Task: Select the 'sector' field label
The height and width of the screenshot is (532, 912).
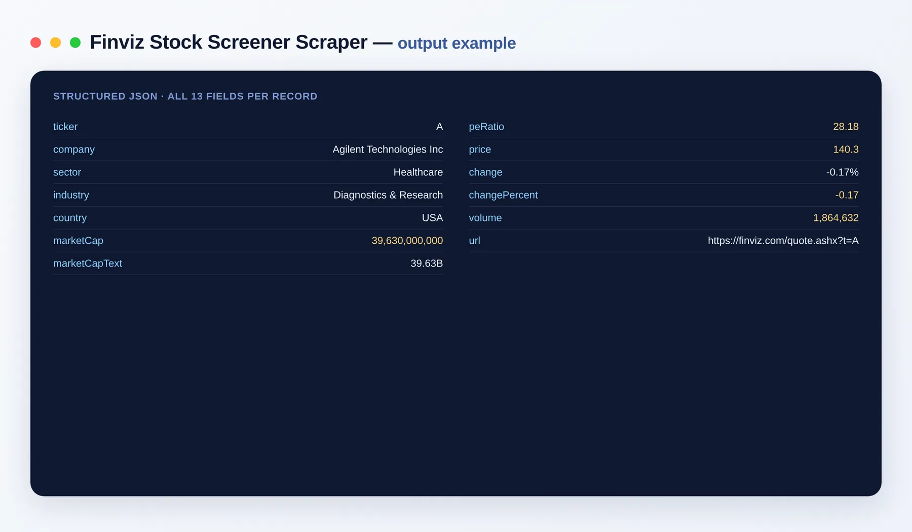Action: 67,172
